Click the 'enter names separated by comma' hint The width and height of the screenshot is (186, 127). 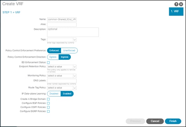pyautogui.click(x=61, y=84)
